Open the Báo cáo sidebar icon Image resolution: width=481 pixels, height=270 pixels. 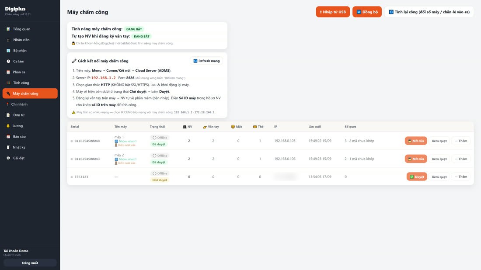click(8, 136)
